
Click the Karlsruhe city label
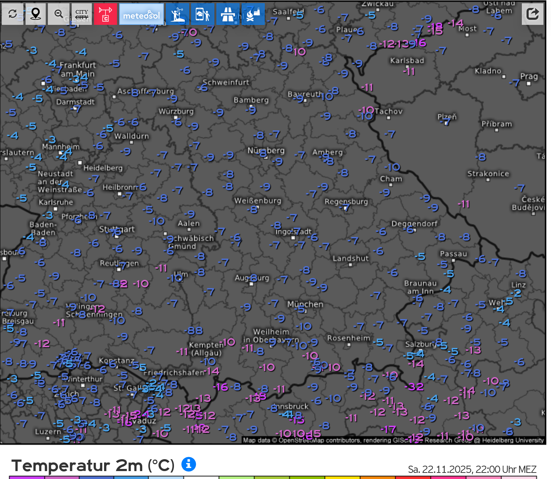pyautogui.click(x=56, y=202)
